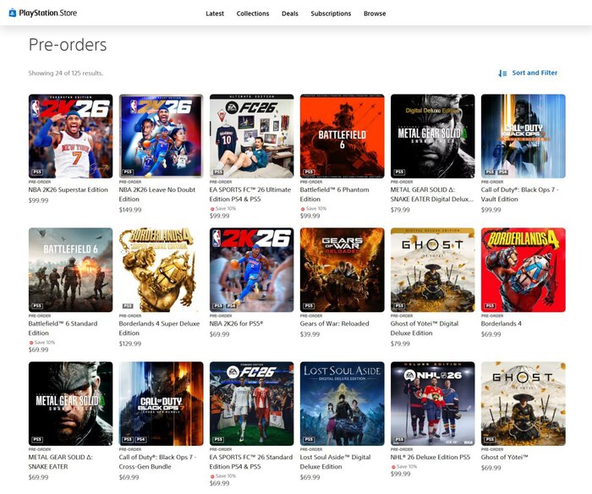
Task: Open Lost Soul Aside Digital Deluxe cover
Action: click(x=342, y=403)
